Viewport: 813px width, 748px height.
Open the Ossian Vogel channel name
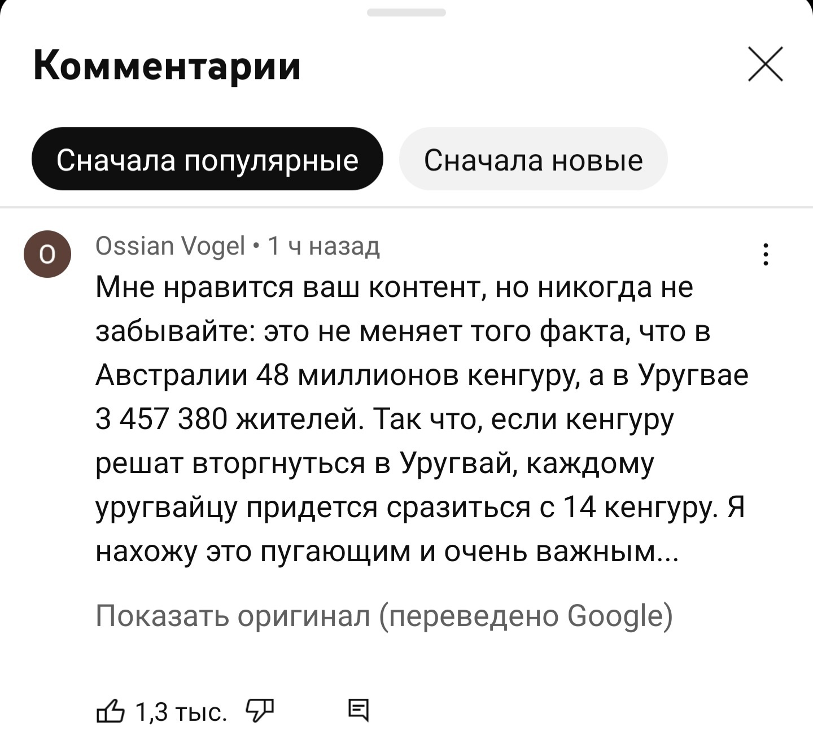[x=171, y=246]
